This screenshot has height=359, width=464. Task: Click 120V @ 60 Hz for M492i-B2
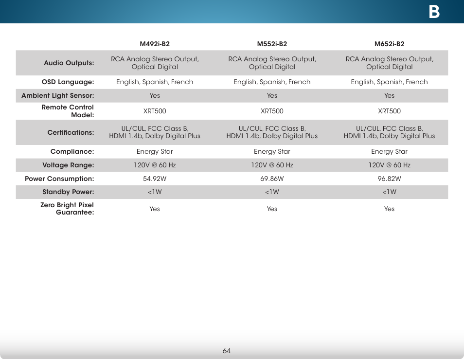(155, 165)
